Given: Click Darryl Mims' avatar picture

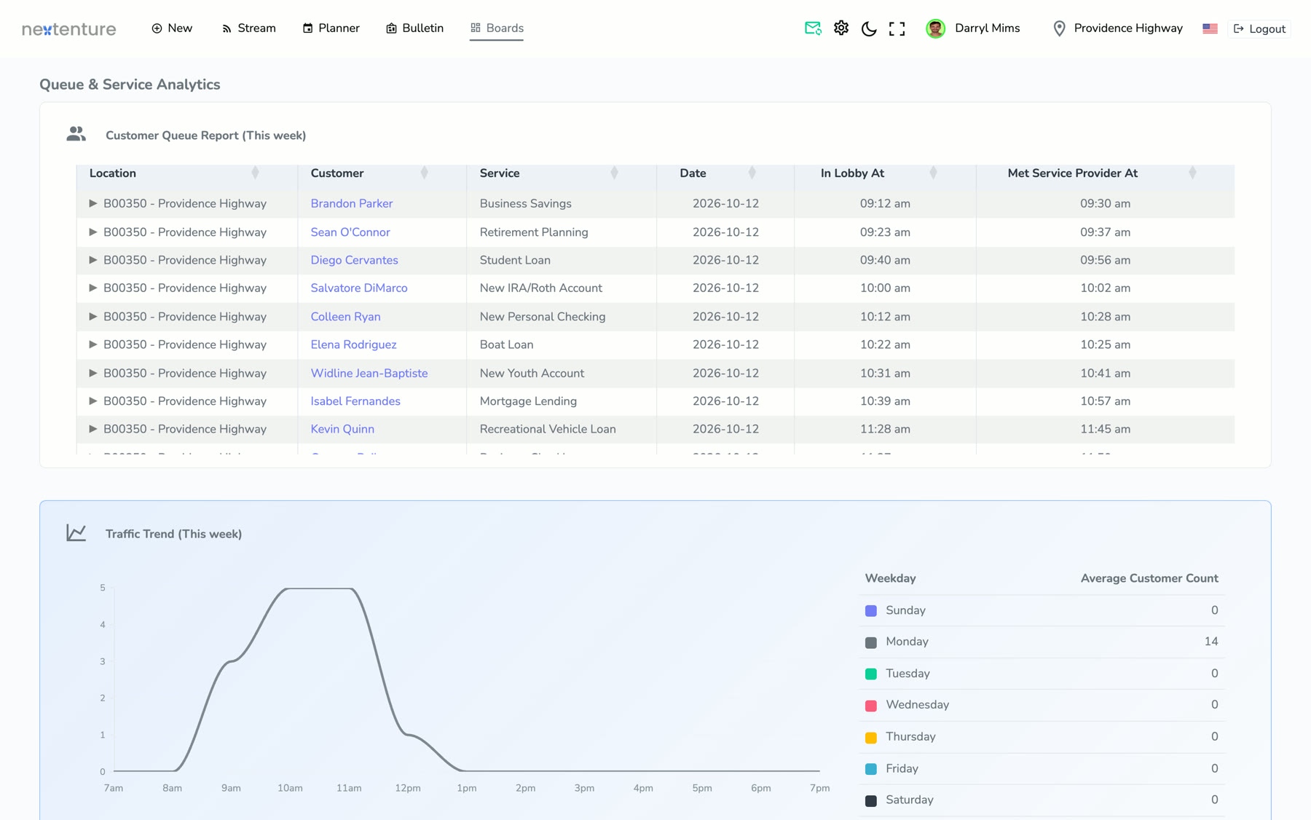Looking at the screenshot, I should pyautogui.click(x=935, y=28).
